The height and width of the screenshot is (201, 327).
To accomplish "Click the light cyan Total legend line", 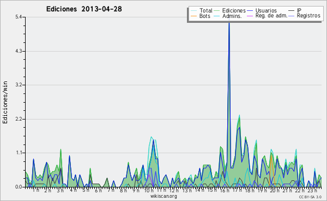I will (x=193, y=11).
